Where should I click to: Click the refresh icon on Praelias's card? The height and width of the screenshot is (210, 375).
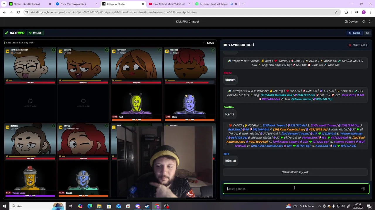[x=213, y=50]
